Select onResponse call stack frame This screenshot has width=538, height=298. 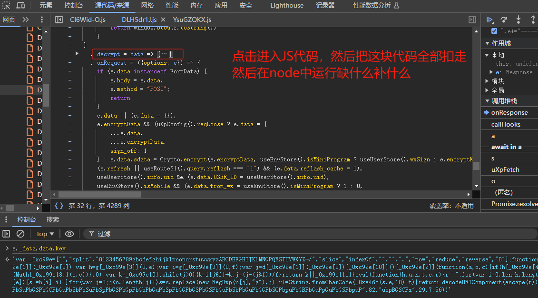pyautogui.click(x=509, y=113)
